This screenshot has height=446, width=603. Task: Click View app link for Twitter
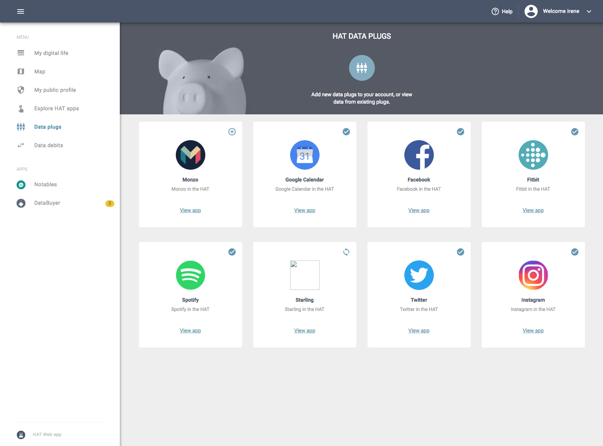[419, 331]
